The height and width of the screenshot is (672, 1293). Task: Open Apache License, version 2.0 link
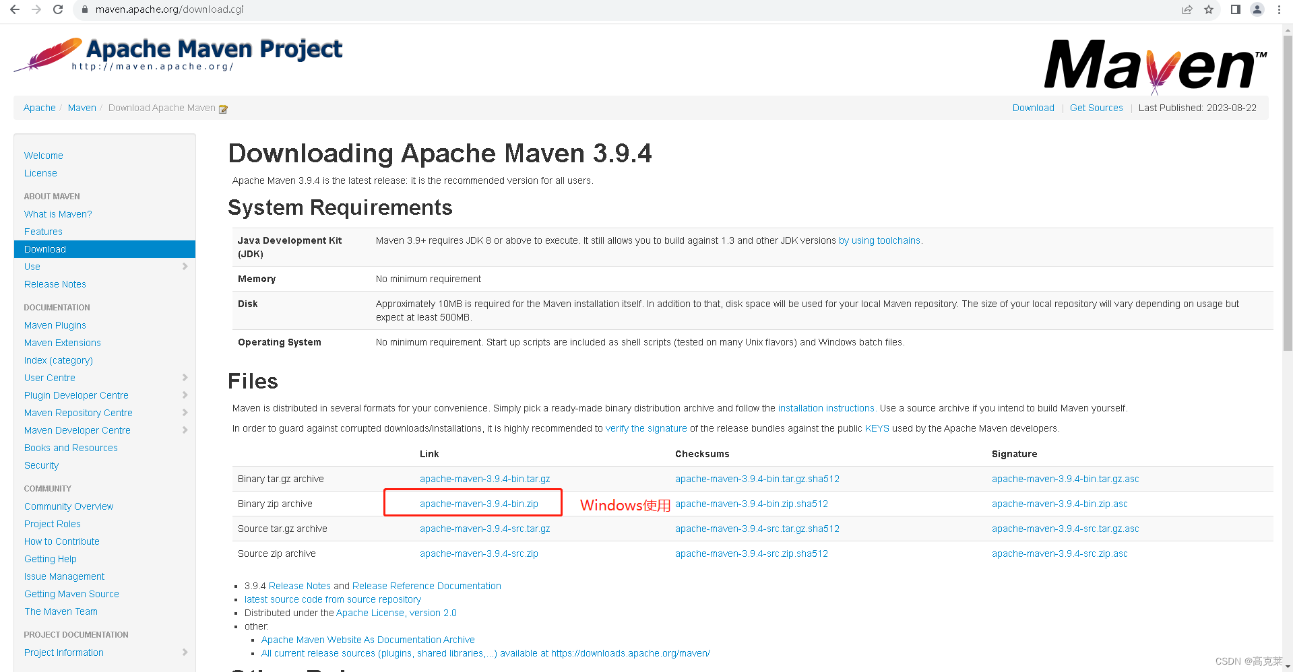coord(396,613)
